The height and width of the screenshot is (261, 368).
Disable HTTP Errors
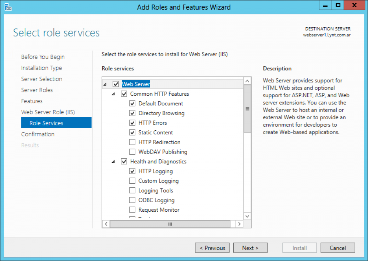click(x=132, y=123)
